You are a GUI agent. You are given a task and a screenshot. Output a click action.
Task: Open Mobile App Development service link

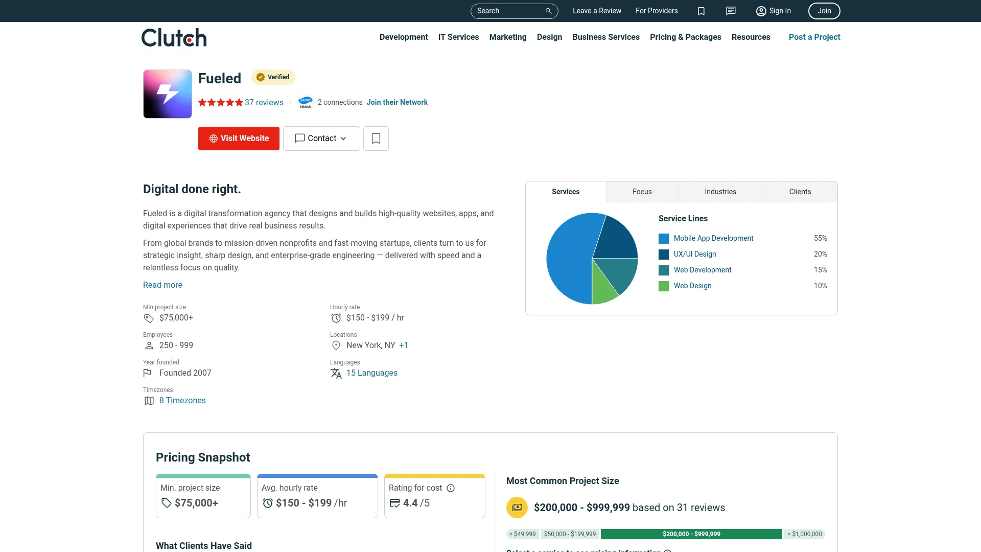[x=713, y=238]
